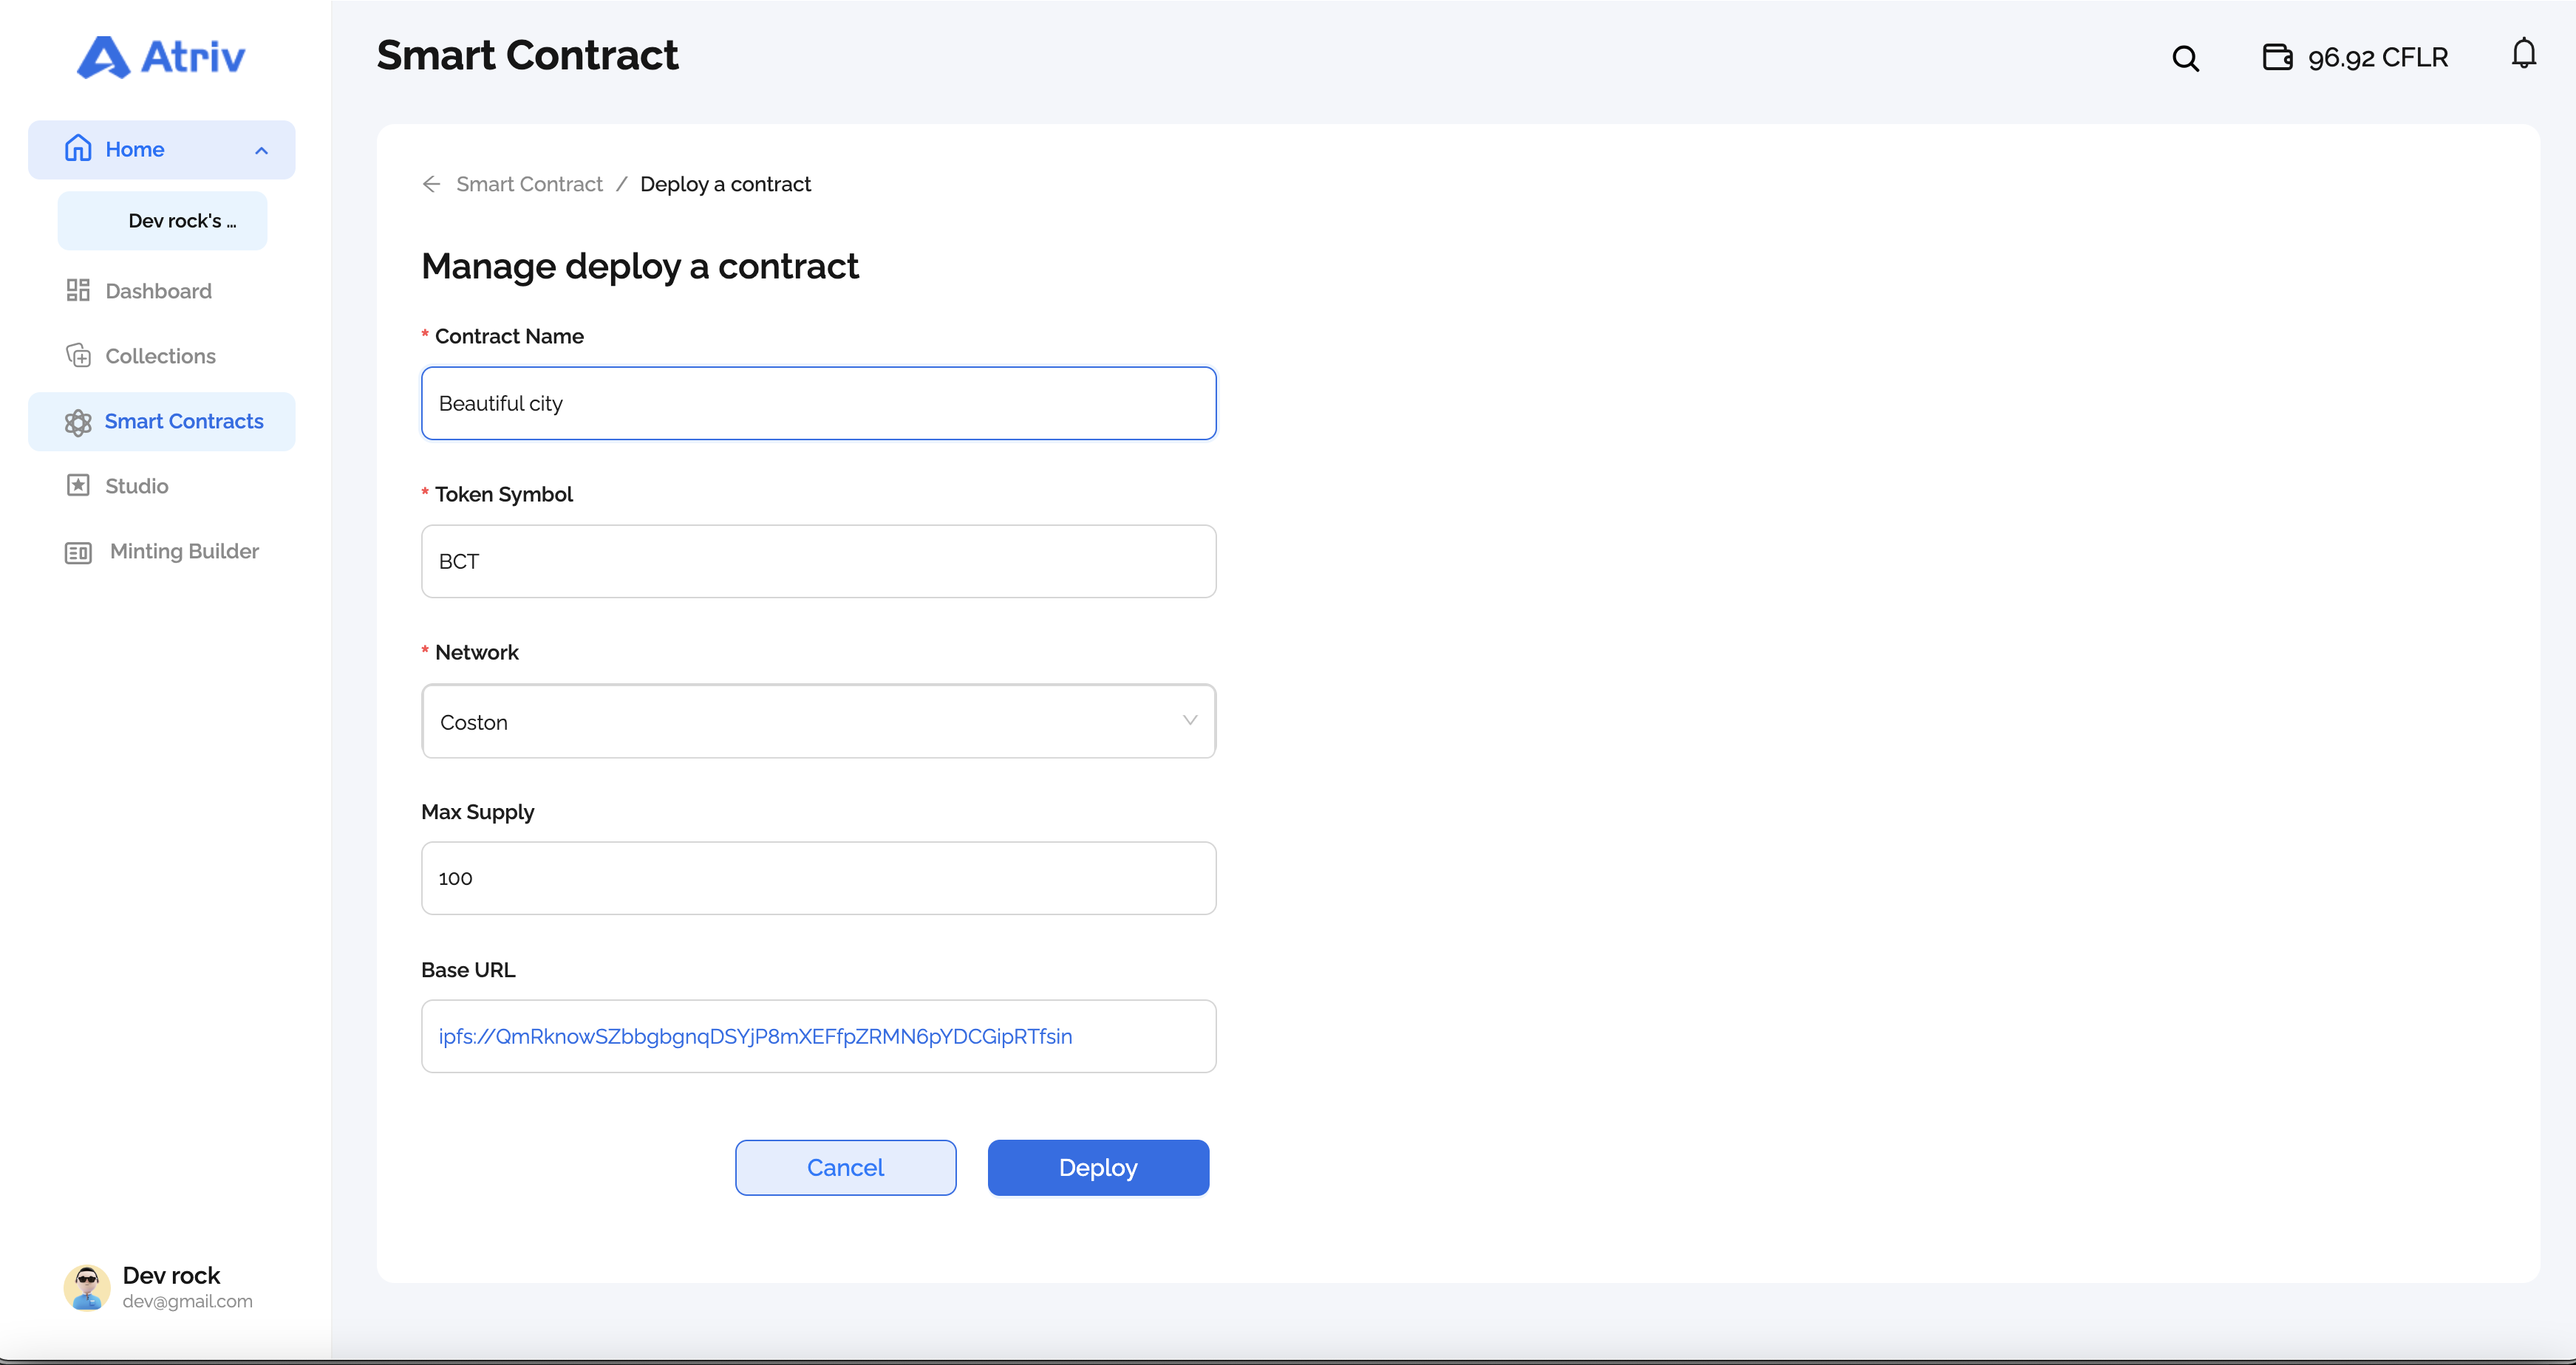Select Dev rock's workspace item
The width and height of the screenshot is (2576, 1365).
pos(162,221)
